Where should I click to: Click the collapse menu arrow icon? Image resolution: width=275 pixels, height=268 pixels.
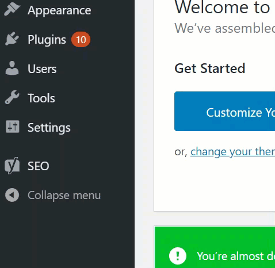12,195
